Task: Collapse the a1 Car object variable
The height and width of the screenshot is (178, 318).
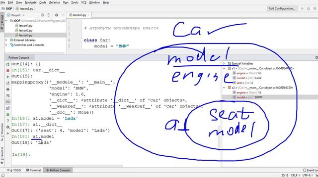Action: pyautogui.click(x=224, y=68)
